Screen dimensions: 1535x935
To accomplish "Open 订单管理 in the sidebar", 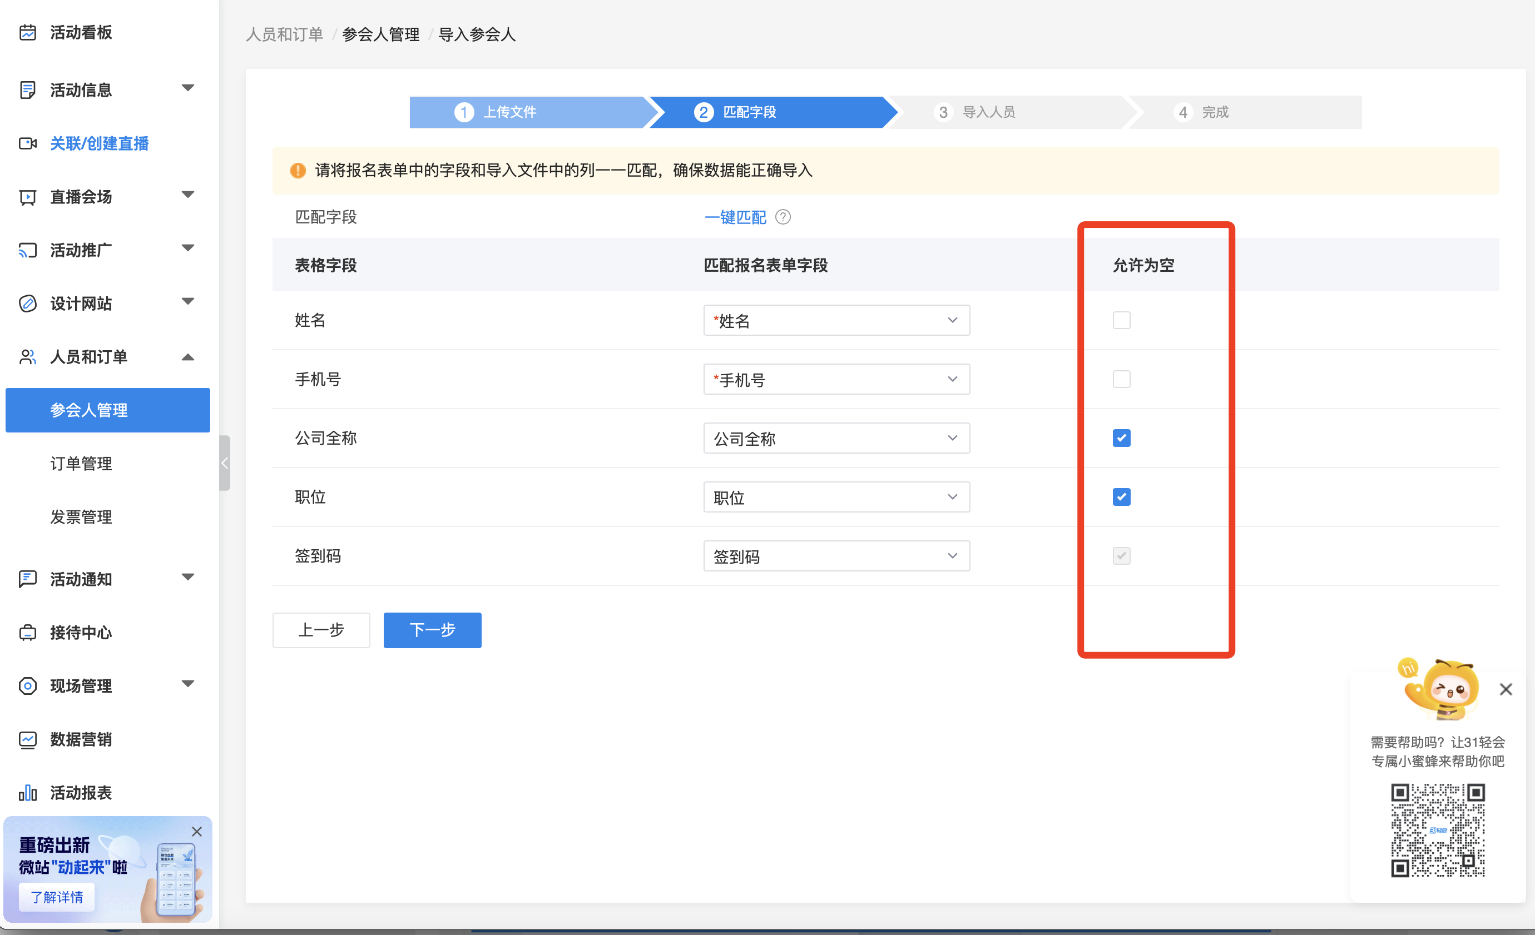I will [x=81, y=464].
